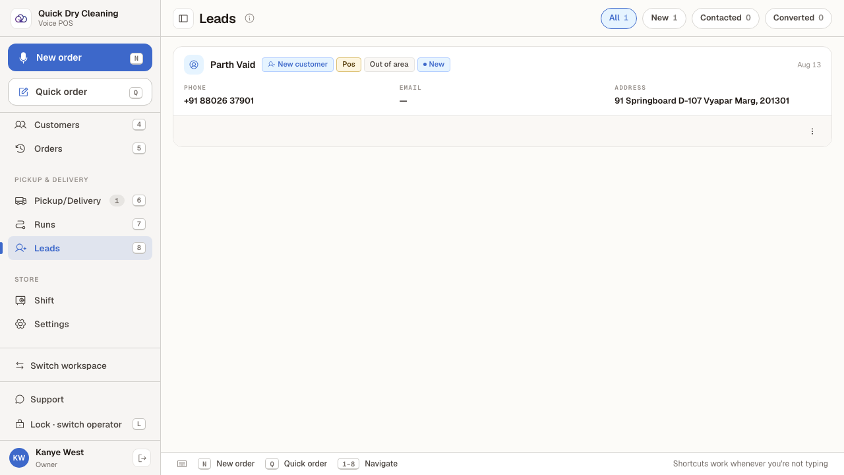844x475 pixels.
Task: Go to the Orders page
Action: pos(80,148)
